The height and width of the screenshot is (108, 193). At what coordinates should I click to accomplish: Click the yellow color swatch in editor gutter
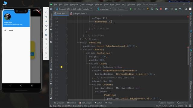tap(62, 67)
